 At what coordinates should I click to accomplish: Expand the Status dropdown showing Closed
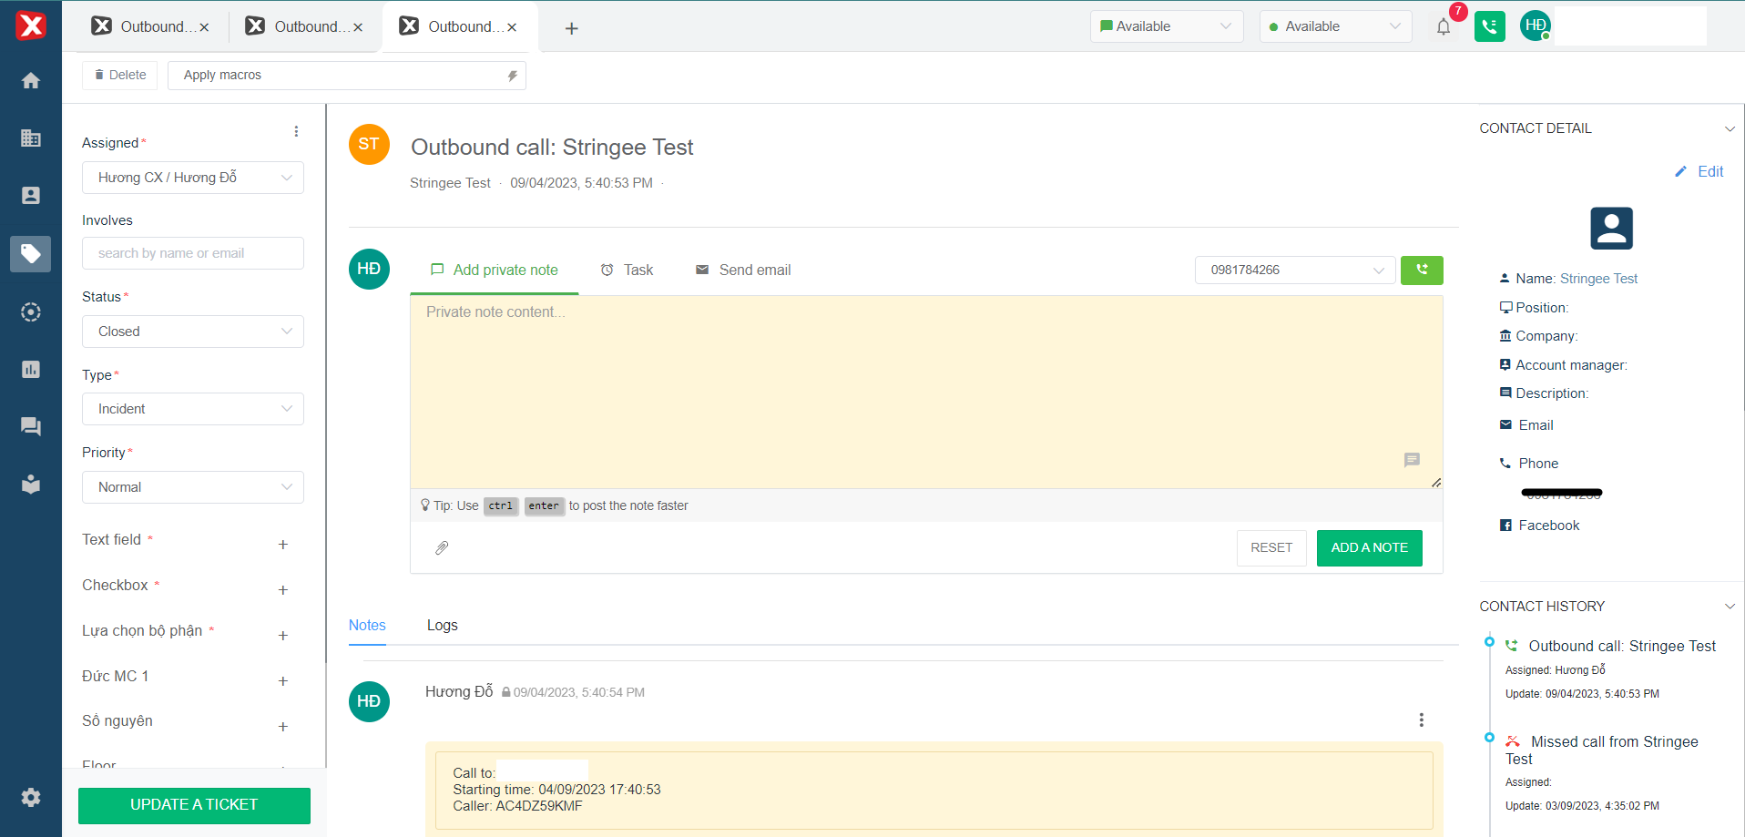(x=193, y=332)
